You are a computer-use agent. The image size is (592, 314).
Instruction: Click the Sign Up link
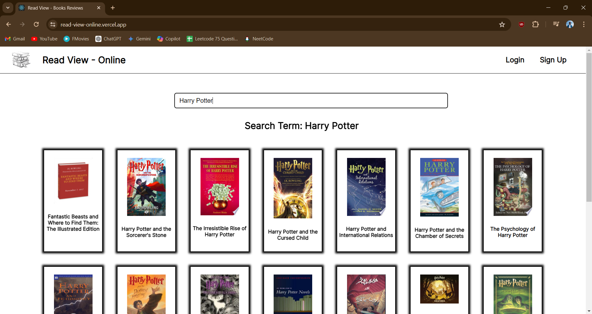click(553, 60)
